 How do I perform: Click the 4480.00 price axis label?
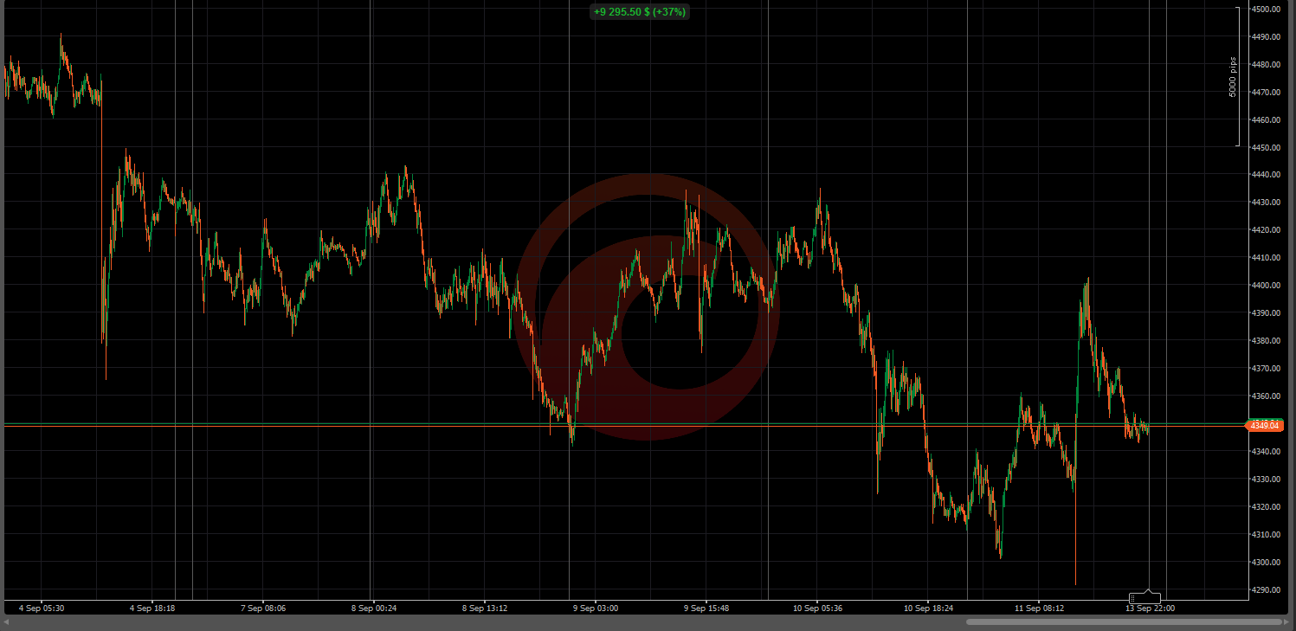[x=1266, y=64]
